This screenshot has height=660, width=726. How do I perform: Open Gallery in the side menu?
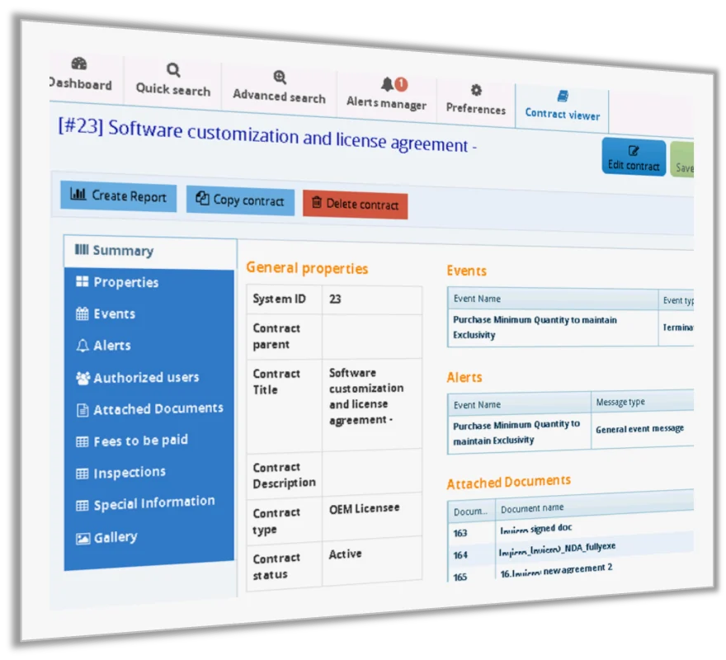[x=149, y=538]
